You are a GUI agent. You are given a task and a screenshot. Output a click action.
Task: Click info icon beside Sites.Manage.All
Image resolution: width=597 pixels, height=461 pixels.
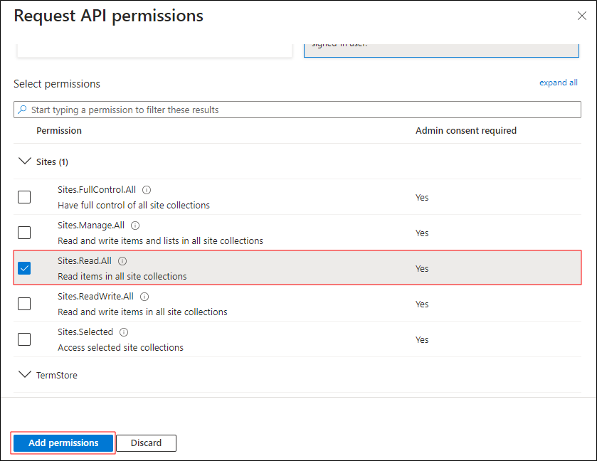[x=135, y=226]
